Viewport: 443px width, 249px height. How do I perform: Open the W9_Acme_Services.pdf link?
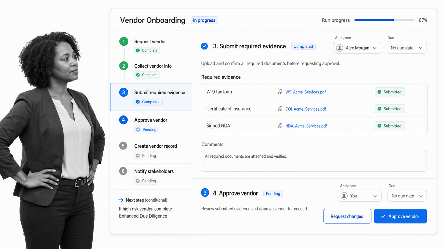[306, 92]
